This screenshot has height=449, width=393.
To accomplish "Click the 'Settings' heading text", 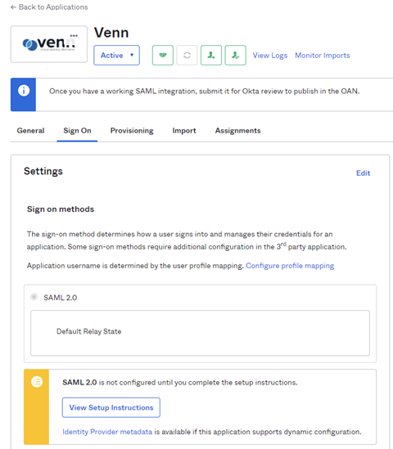I will [x=43, y=171].
